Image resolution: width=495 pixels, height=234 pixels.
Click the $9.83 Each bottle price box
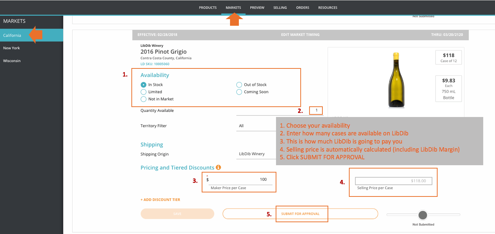click(x=449, y=89)
